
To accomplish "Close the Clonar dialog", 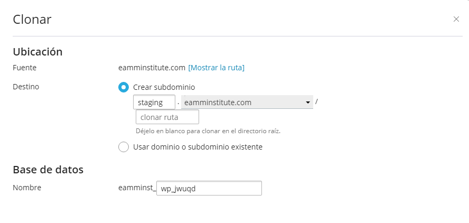I will coord(456,20).
